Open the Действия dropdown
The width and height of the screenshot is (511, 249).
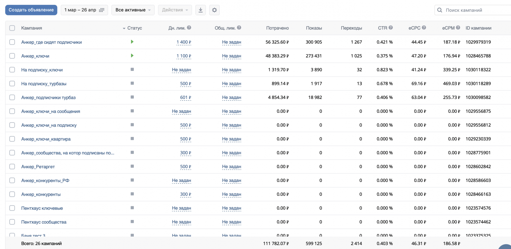(x=175, y=10)
